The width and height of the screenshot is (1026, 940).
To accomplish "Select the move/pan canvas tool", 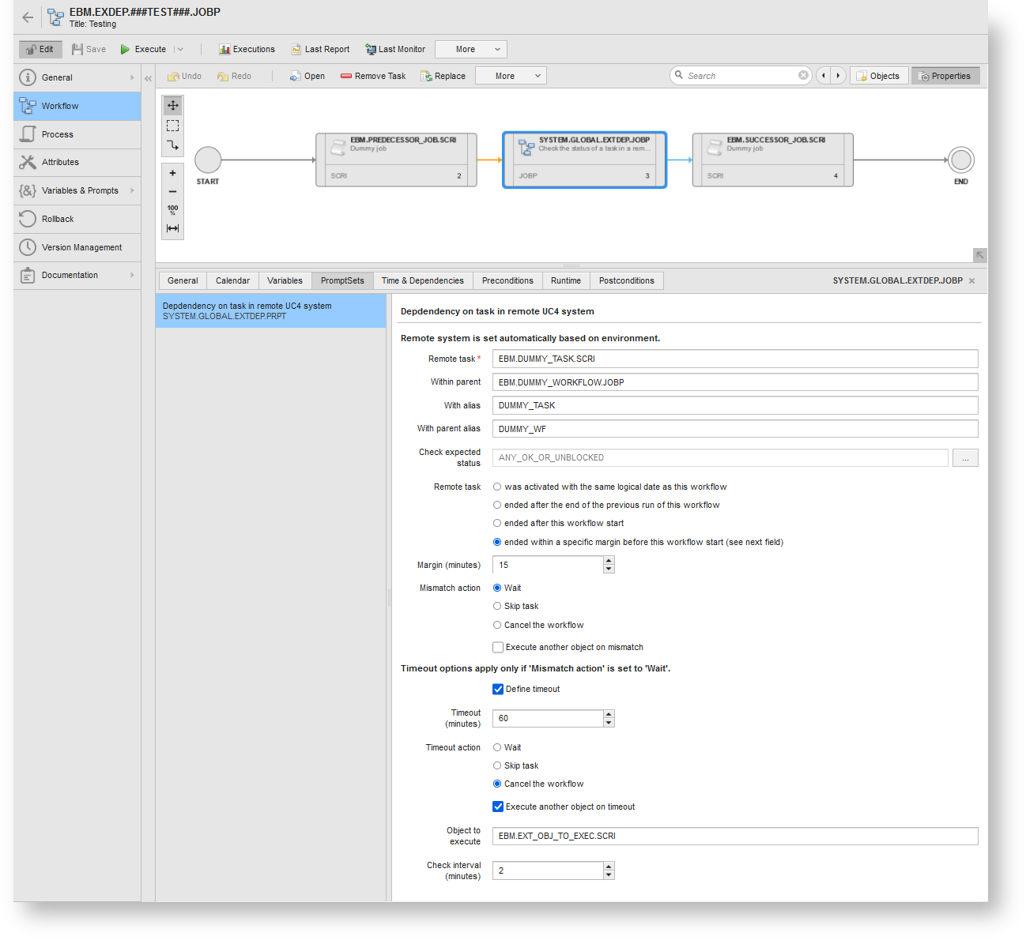I will 172,105.
